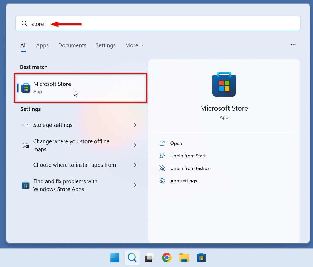Open the Windows Start button on taskbar
This screenshot has height=267, width=313.
[115, 258]
